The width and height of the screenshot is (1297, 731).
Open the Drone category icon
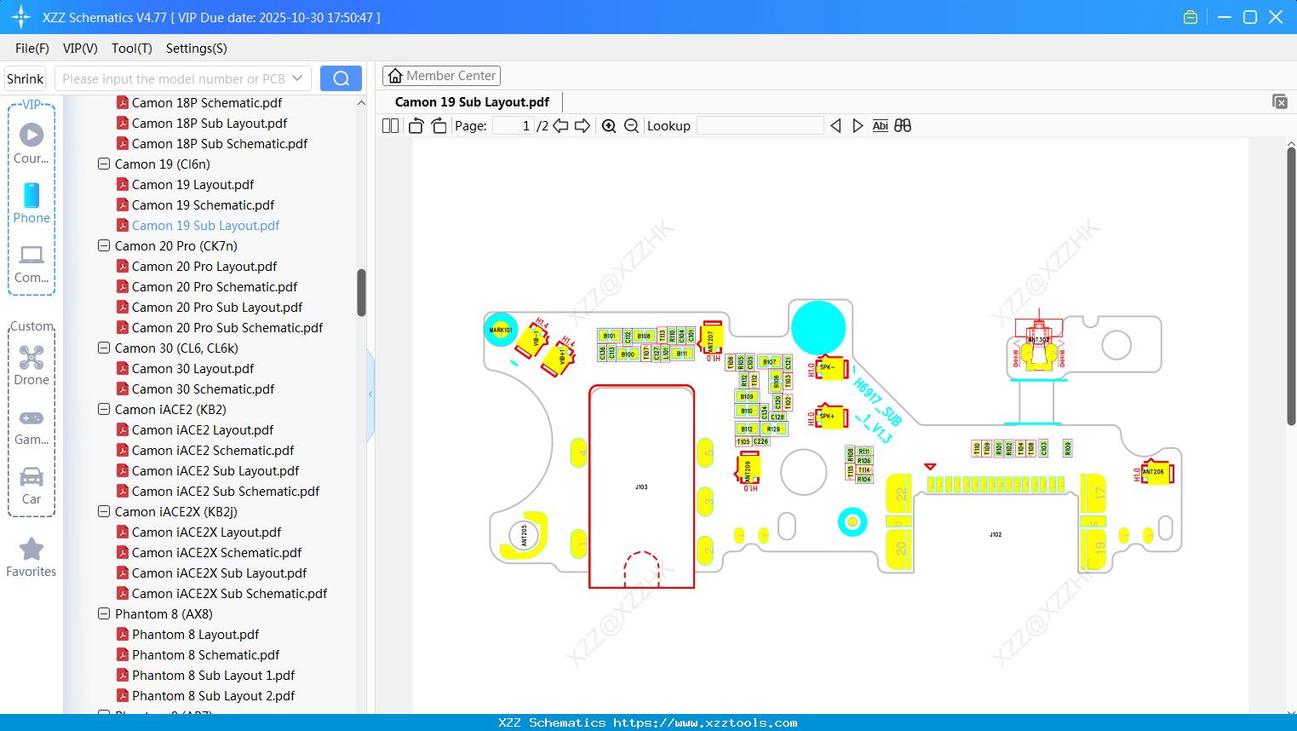tap(32, 365)
